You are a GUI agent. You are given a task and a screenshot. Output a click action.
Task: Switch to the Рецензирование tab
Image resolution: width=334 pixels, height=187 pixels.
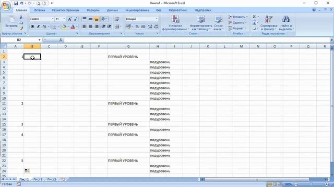[x=137, y=10]
